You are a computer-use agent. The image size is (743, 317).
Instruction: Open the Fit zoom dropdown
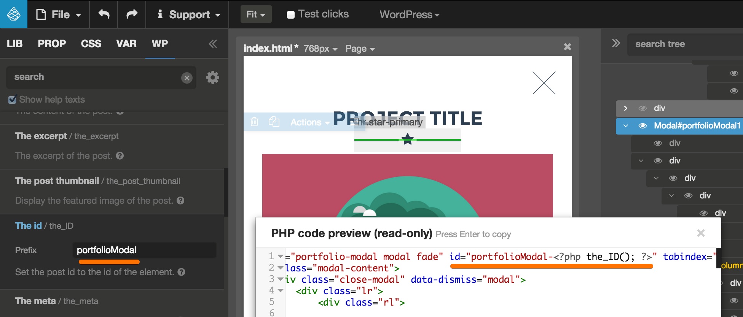tap(256, 14)
